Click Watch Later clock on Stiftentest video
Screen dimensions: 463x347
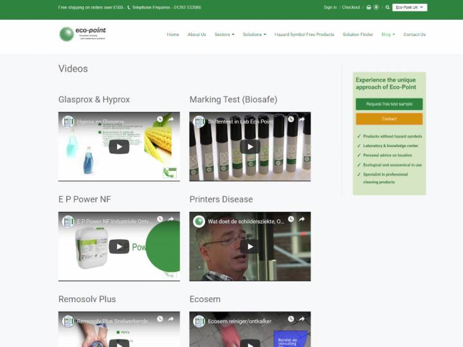coord(291,120)
